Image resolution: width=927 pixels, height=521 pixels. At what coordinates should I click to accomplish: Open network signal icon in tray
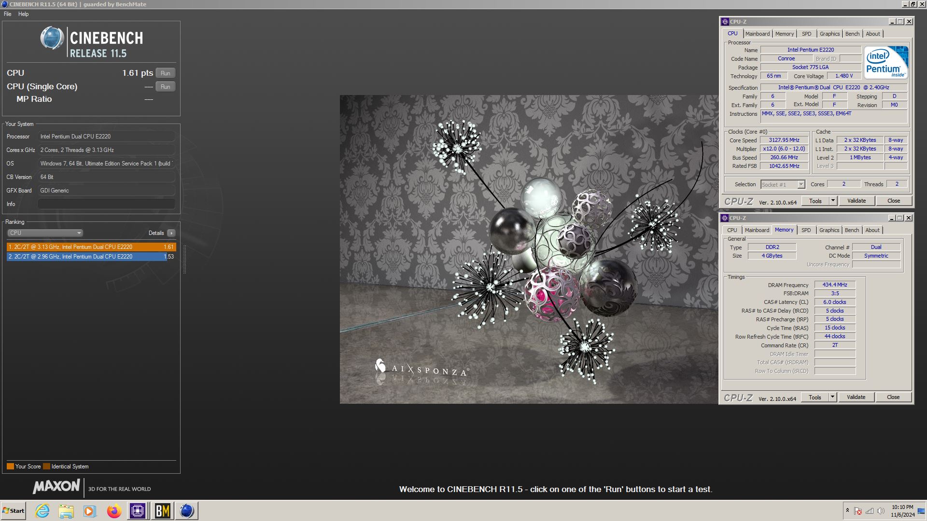tap(870, 511)
